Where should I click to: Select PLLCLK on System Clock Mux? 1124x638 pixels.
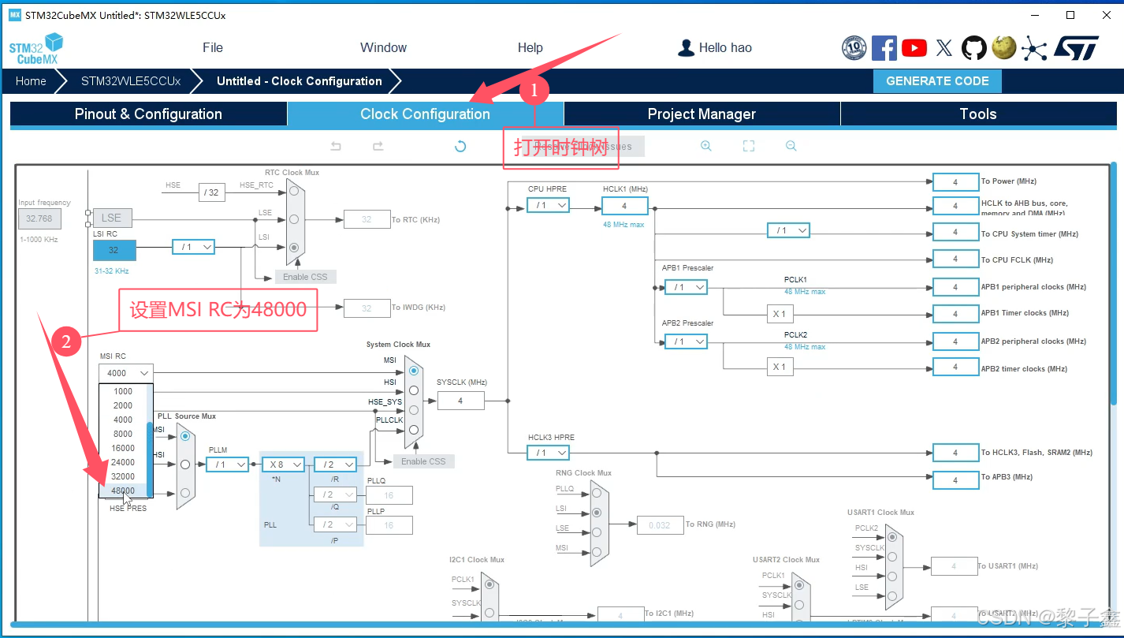[x=413, y=430]
